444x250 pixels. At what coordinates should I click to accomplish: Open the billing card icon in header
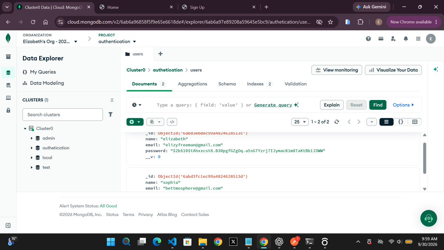[x=381, y=39]
